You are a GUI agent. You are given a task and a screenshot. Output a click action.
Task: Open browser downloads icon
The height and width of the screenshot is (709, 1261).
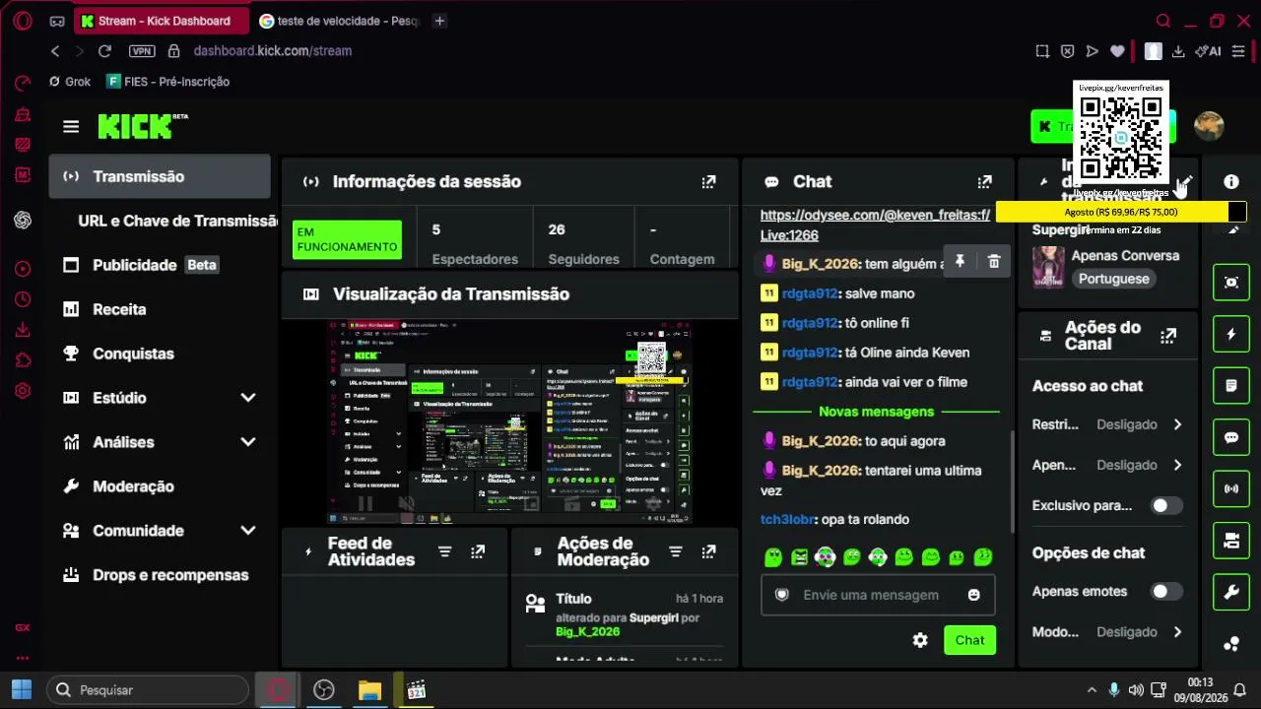(x=1178, y=51)
